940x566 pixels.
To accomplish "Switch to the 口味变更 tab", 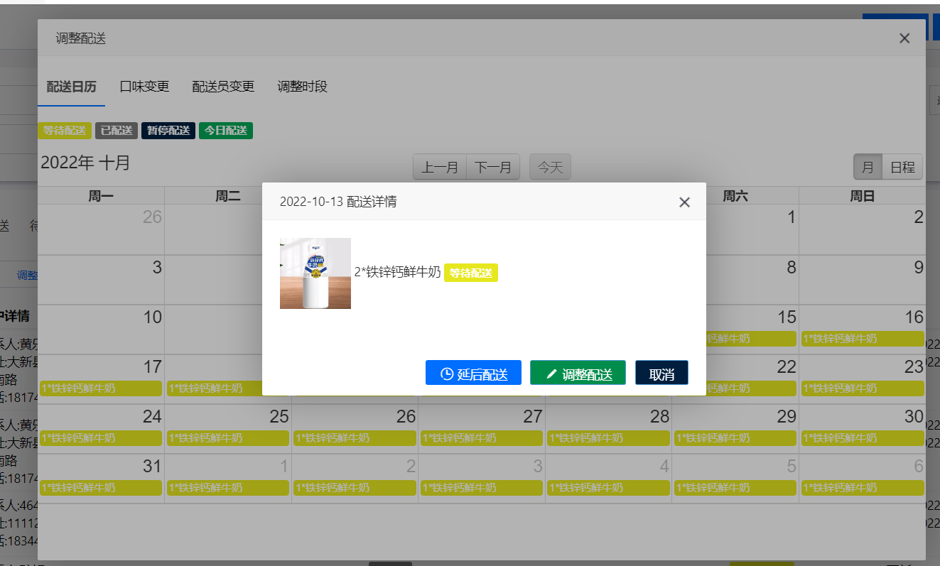I will point(144,87).
